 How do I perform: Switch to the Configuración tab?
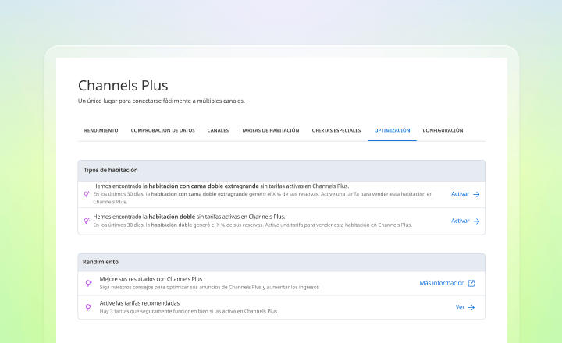443,130
